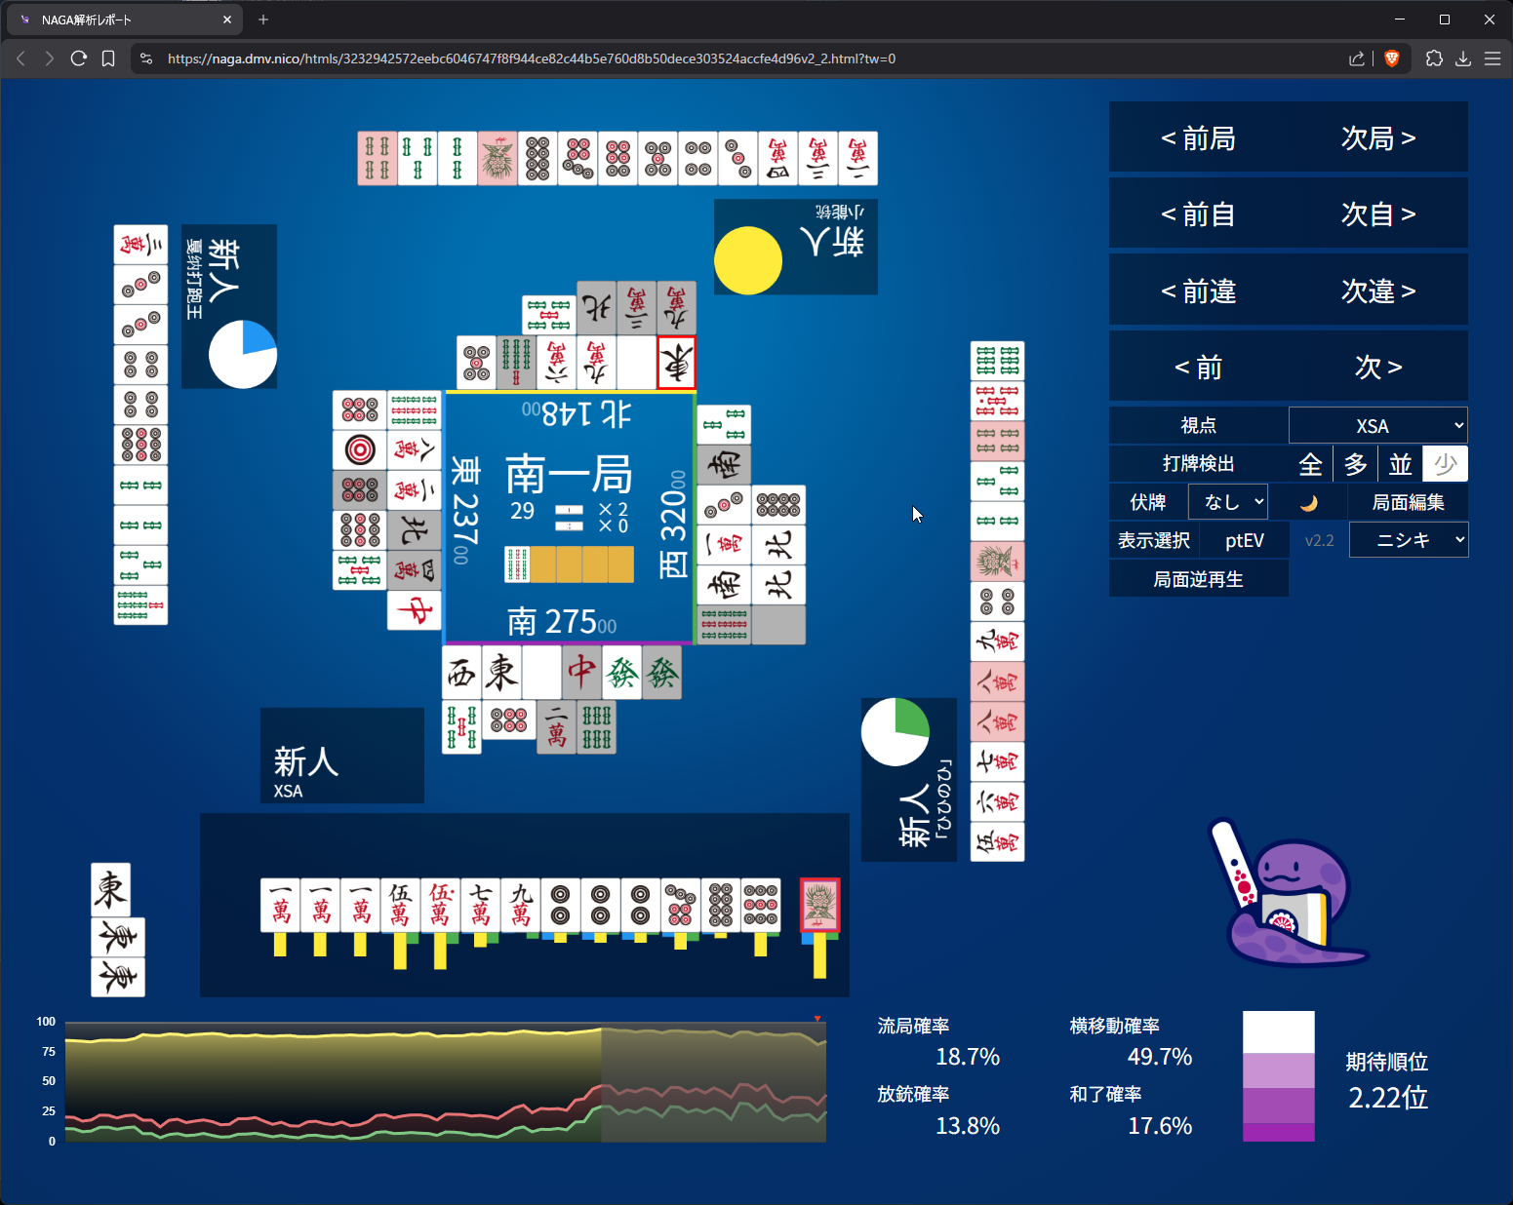Open the browser downloads icon
Image resolution: width=1513 pixels, height=1205 pixels.
point(1463,58)
